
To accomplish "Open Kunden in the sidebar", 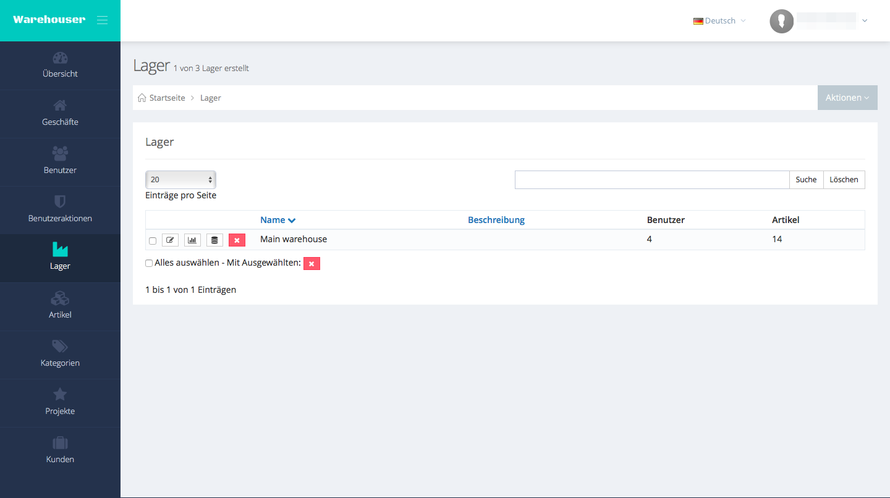I will [60, 451].
